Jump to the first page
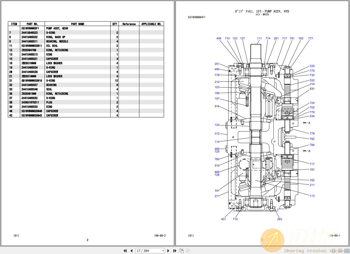This screenshot has width=350, height=254. click(125, 251)
